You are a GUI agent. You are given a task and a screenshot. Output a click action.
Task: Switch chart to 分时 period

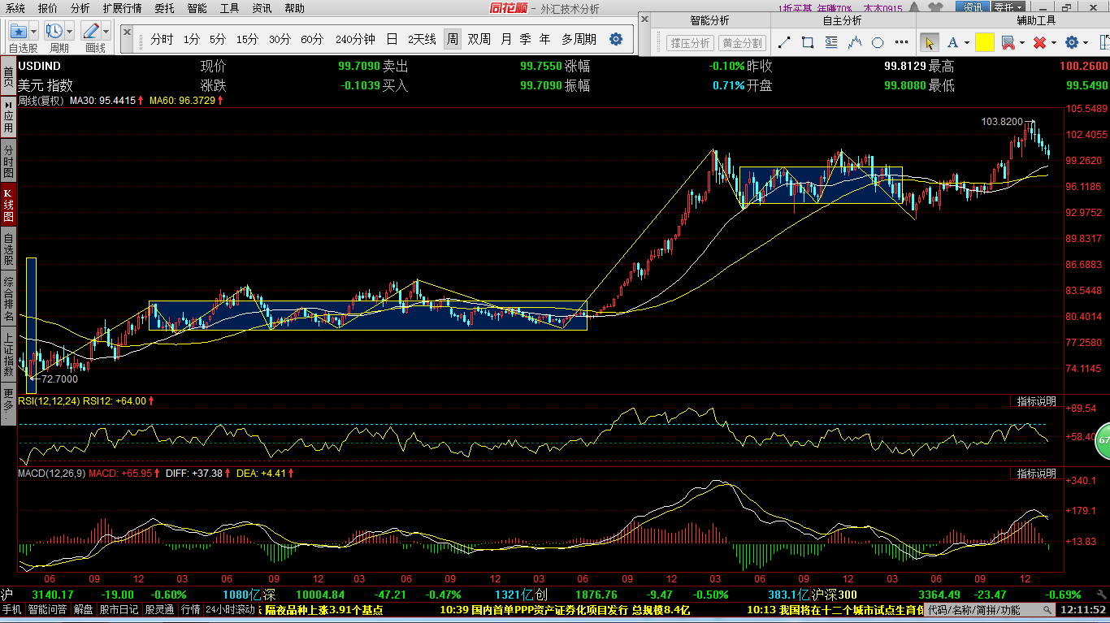162,39
